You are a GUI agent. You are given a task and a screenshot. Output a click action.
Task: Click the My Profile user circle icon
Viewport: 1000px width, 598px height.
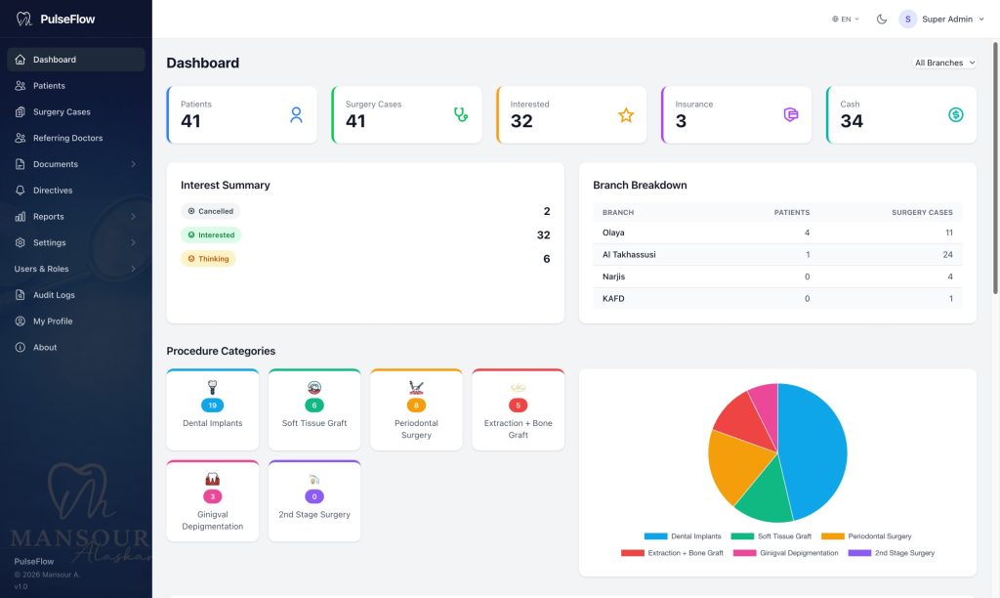(21, 321)
